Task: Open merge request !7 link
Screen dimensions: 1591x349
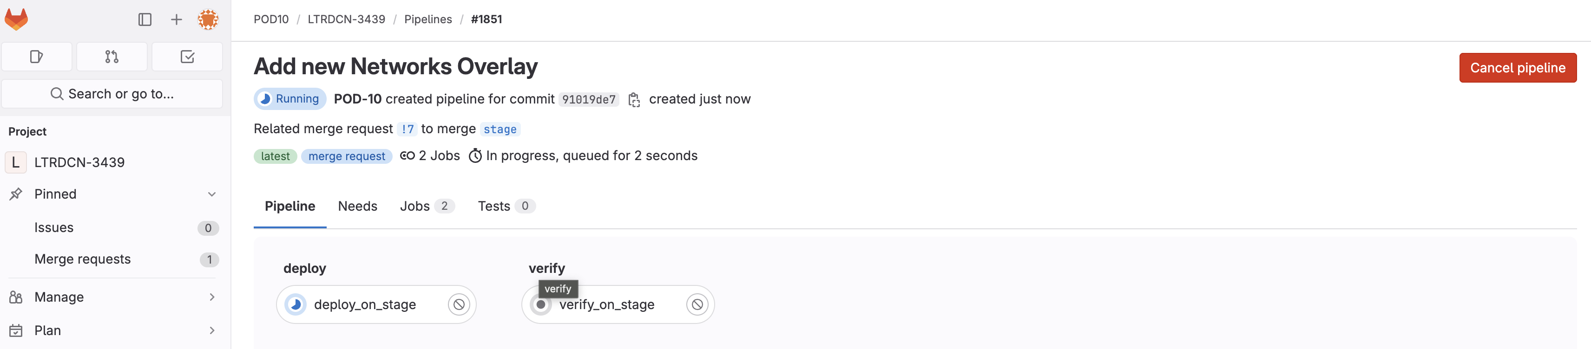Action: 408,129
